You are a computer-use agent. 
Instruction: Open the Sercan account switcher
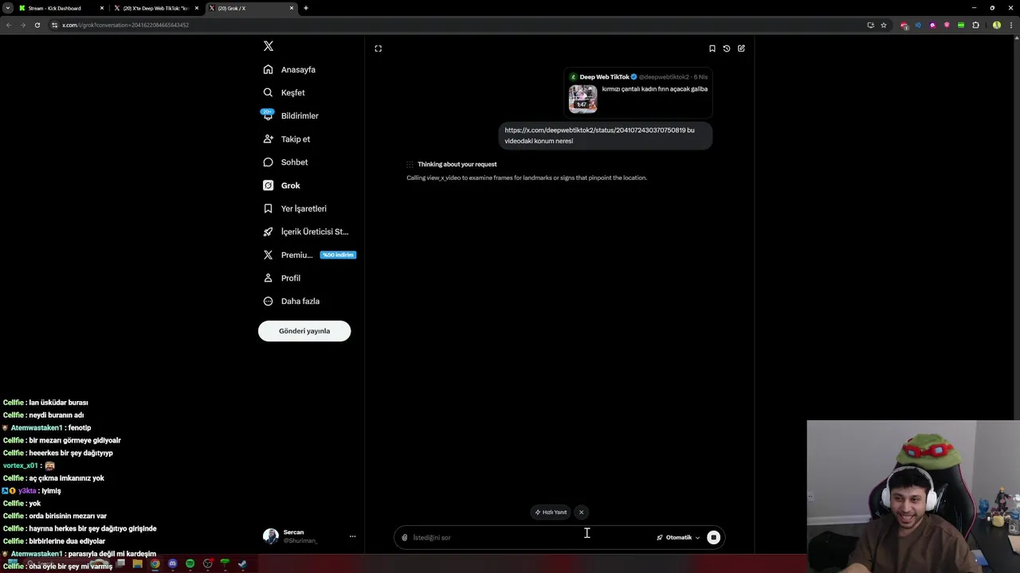coord(309,536)
